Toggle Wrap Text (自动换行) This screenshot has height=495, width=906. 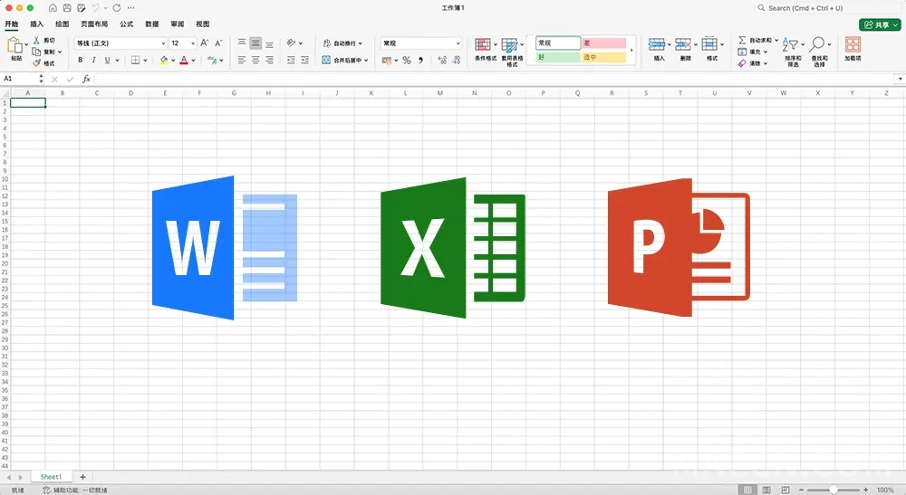(342, 43)
